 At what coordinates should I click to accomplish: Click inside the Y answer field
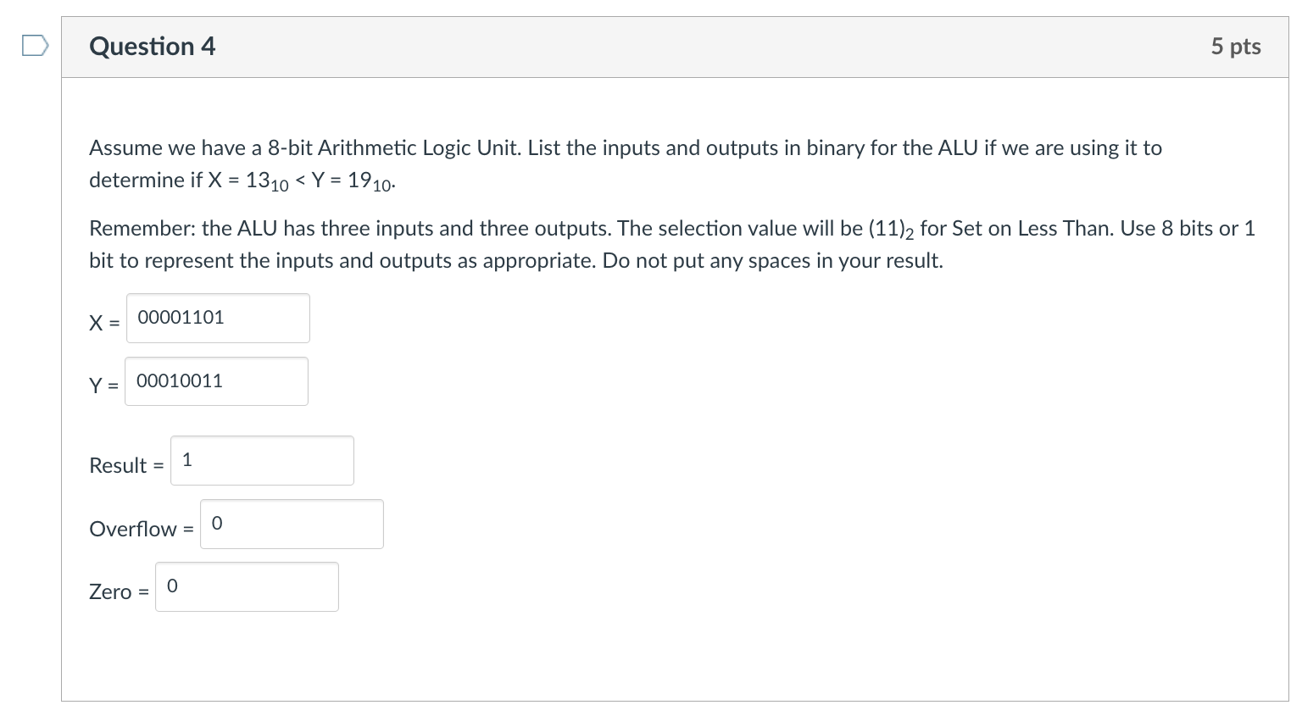215,380
